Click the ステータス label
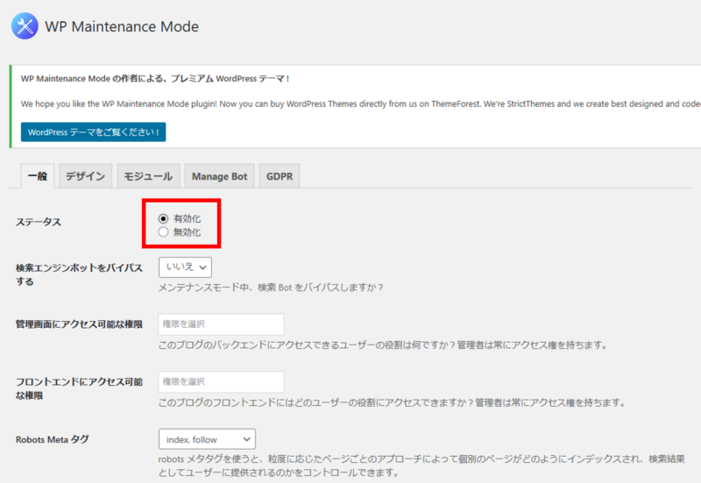Image resolution: width=701 pixels, height=483 pixels. [x=39, y=223]
